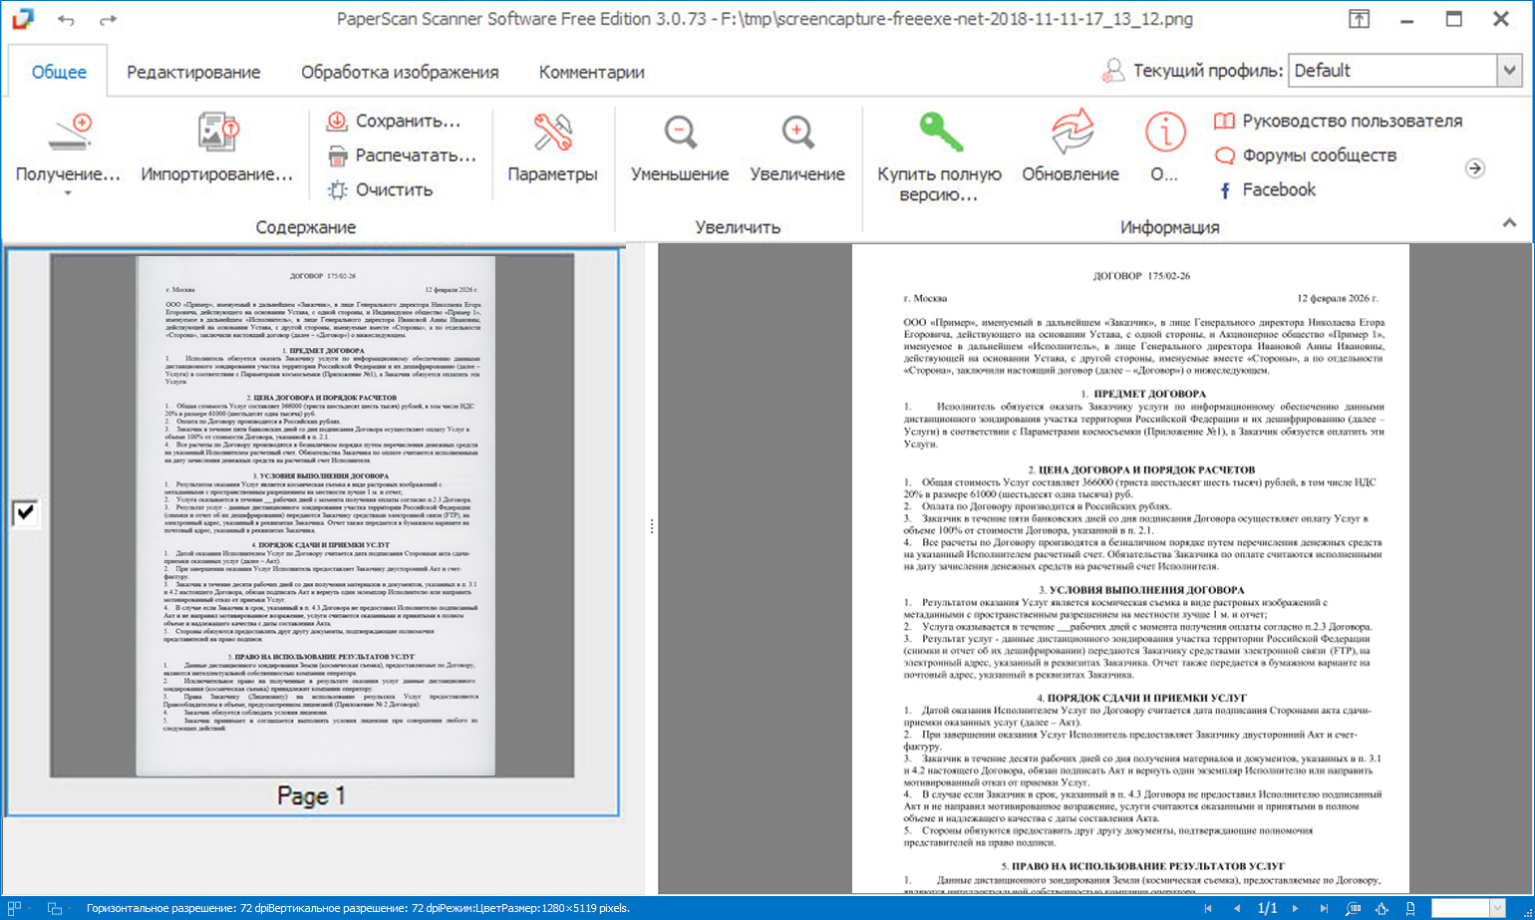
Task: Click the Обновление update arrows icon
Action: pyautogui.click(x=1071, y=133)
